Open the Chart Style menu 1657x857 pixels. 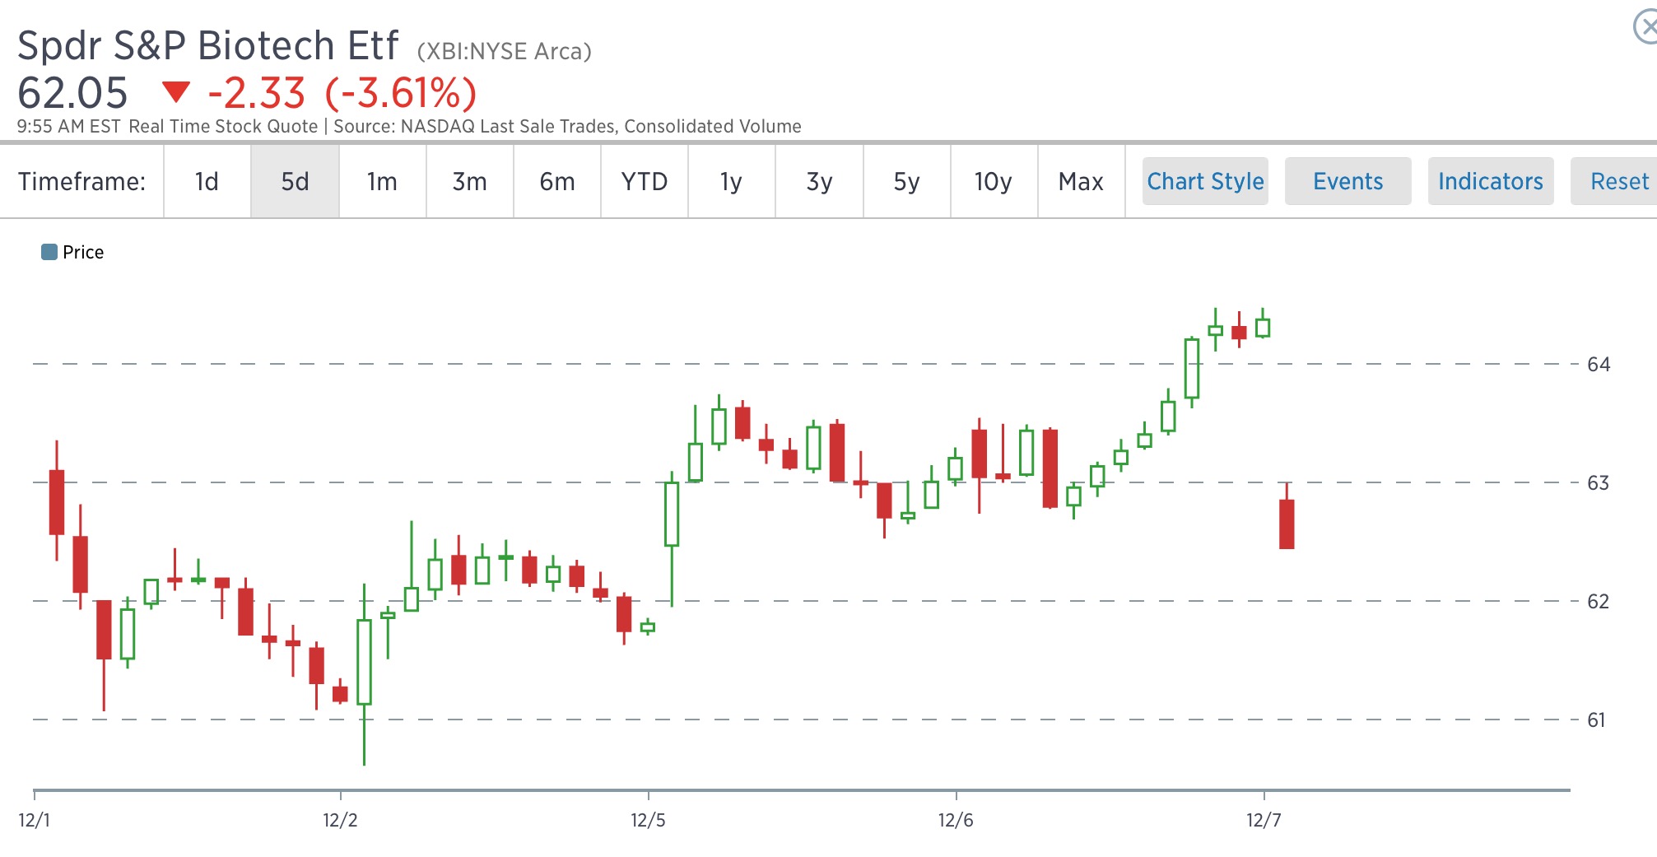(1205, 181)
